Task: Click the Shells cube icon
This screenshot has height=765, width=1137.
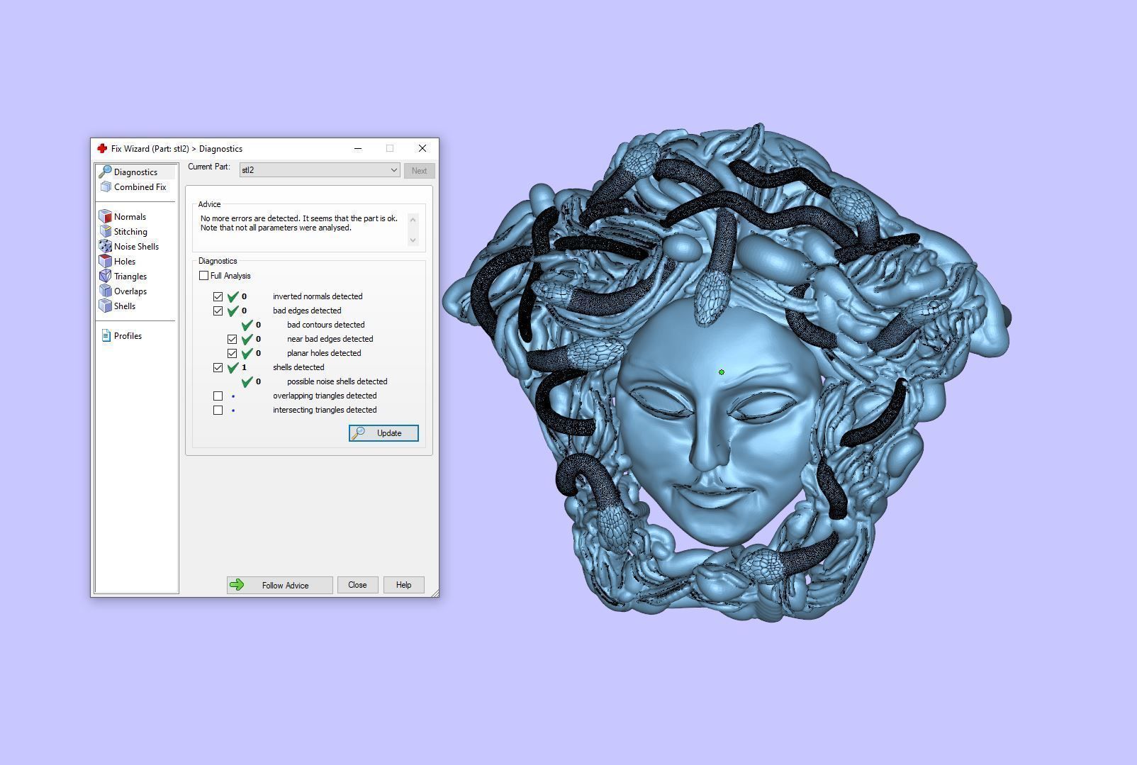Action: [x=106, y=306]
